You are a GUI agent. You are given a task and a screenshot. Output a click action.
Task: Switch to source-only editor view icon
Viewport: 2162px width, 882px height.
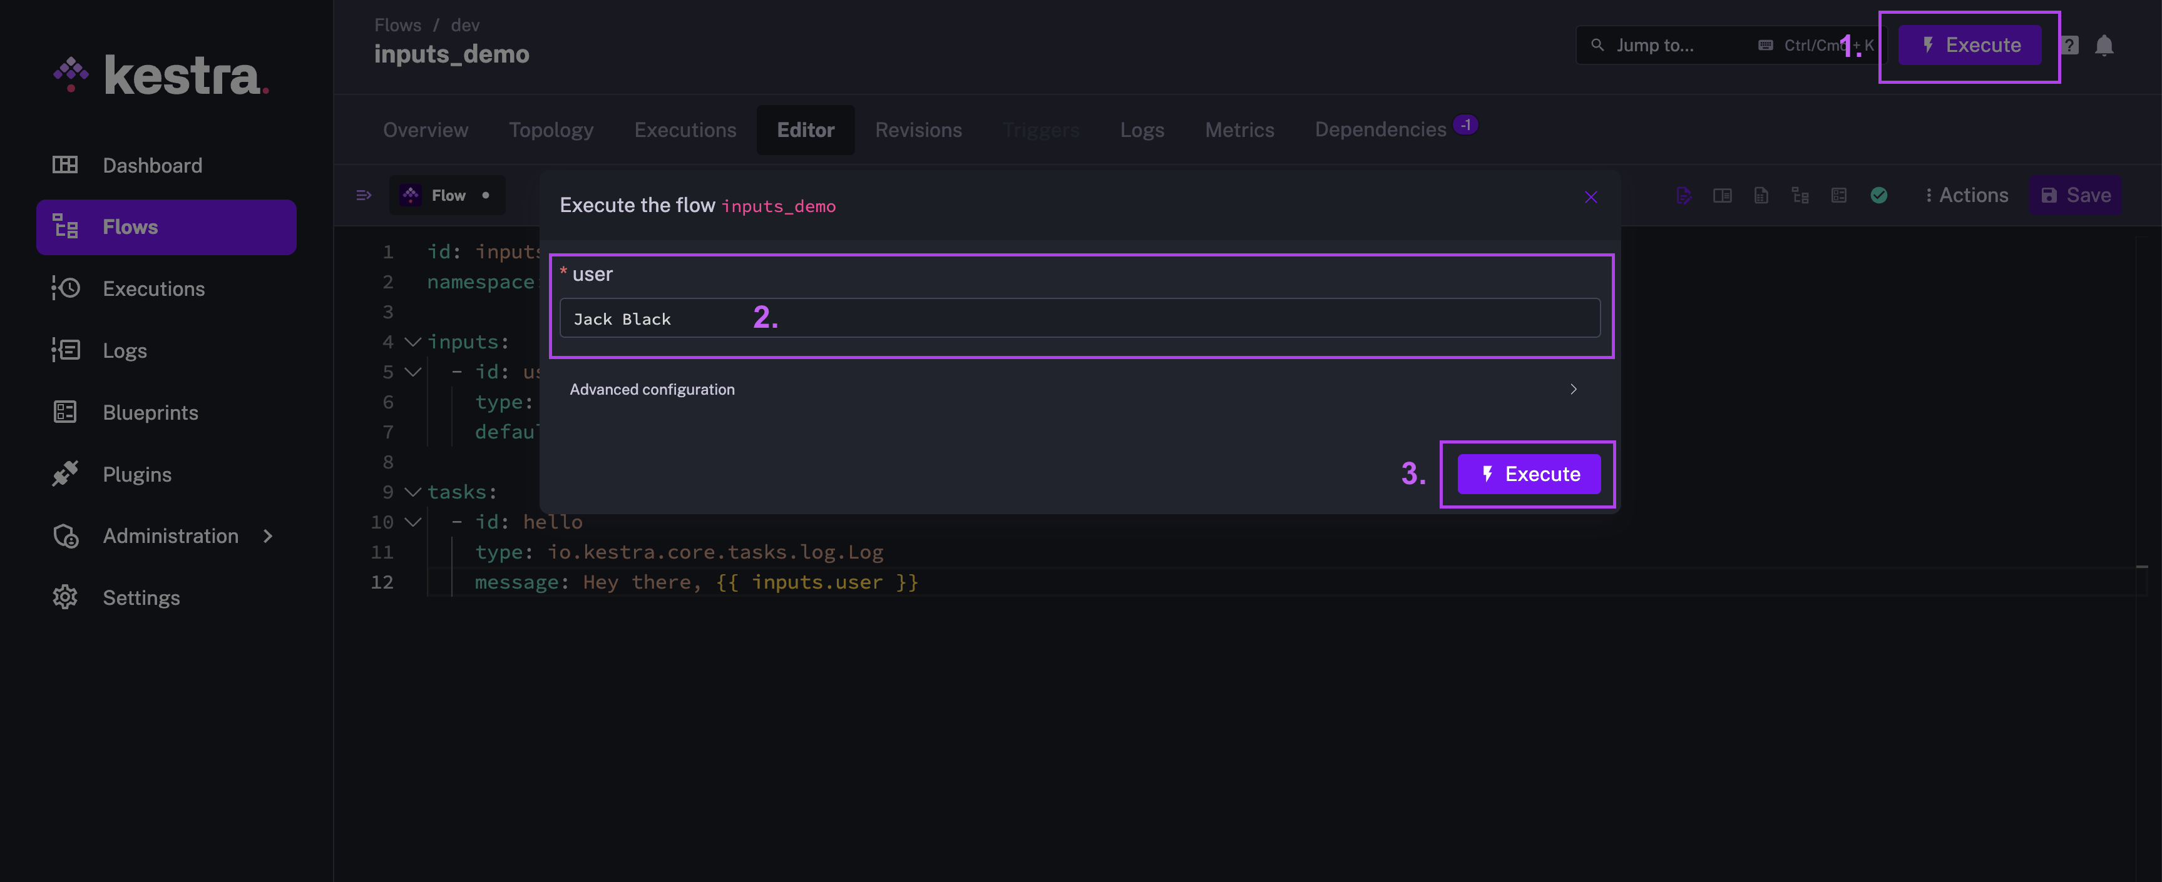(x=1683, y=195)
